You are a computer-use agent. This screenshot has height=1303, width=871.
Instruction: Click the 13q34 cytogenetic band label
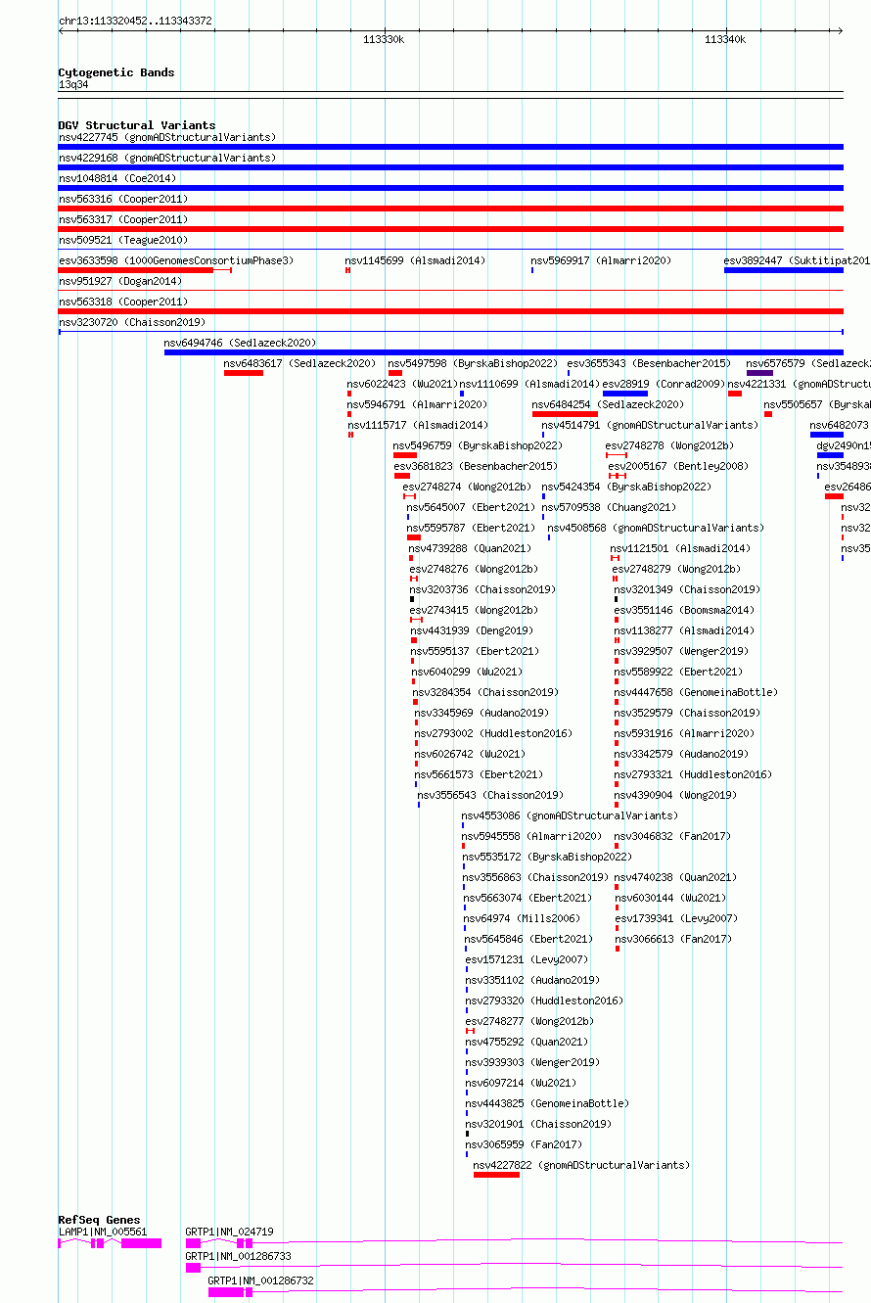(x=73, y=85)
